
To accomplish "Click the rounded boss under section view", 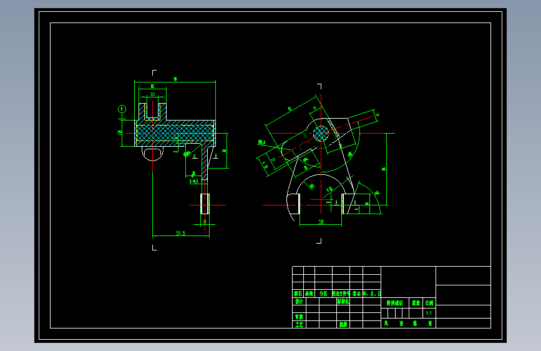I will 152,154.
